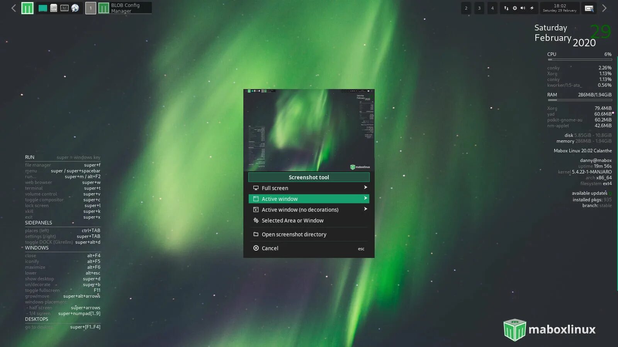This screenshot has width=618, height=347.
Task: Click the Full screen monitor icon
Action: coord(256,188)
